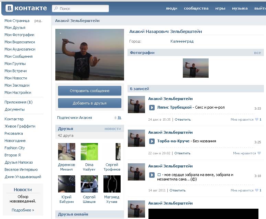Click 42 друга count
The width and height of the screenshot is (266, 219).
click(66, 135)
